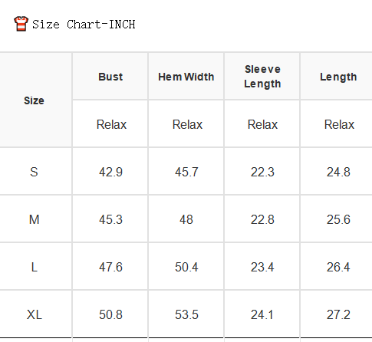Select the M size row label

34,219
